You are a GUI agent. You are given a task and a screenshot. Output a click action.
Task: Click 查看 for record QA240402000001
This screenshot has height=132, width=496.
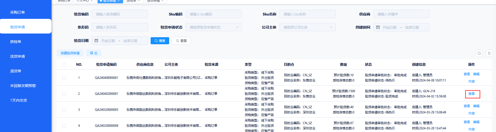(x=471, y=94)
